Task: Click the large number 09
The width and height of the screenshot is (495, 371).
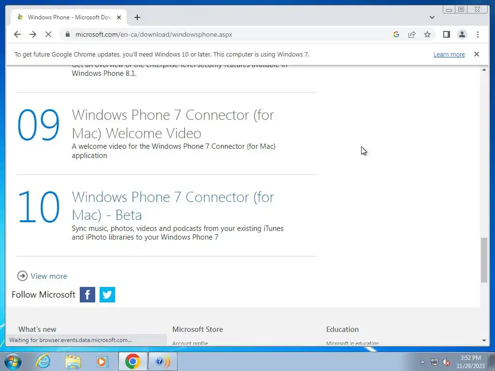Action: 38,125
